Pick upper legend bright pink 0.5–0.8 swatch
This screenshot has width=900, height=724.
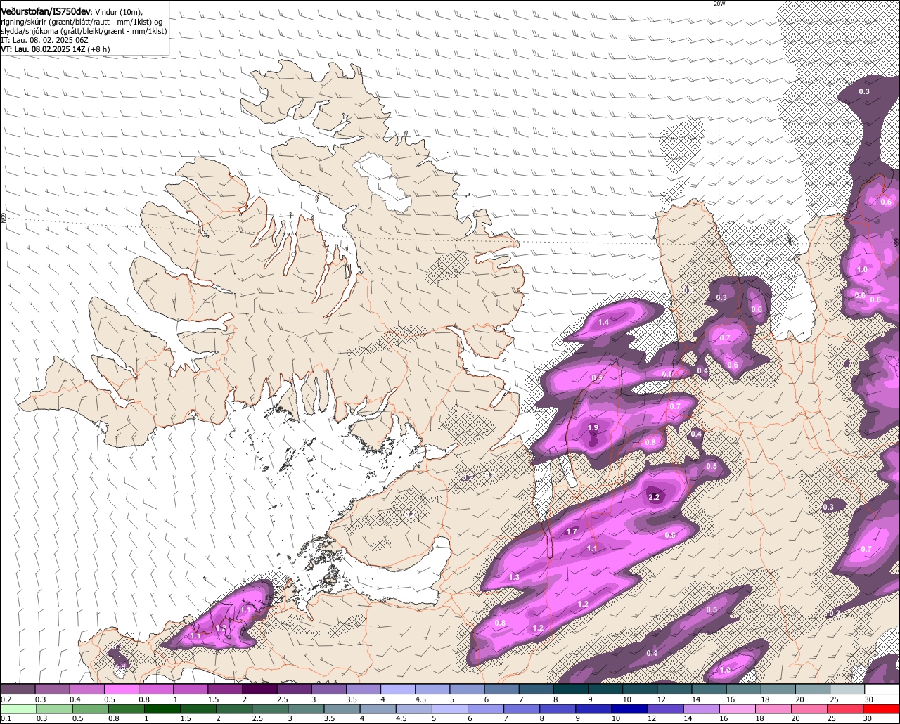pyautogui.click(x=121, y=689)
